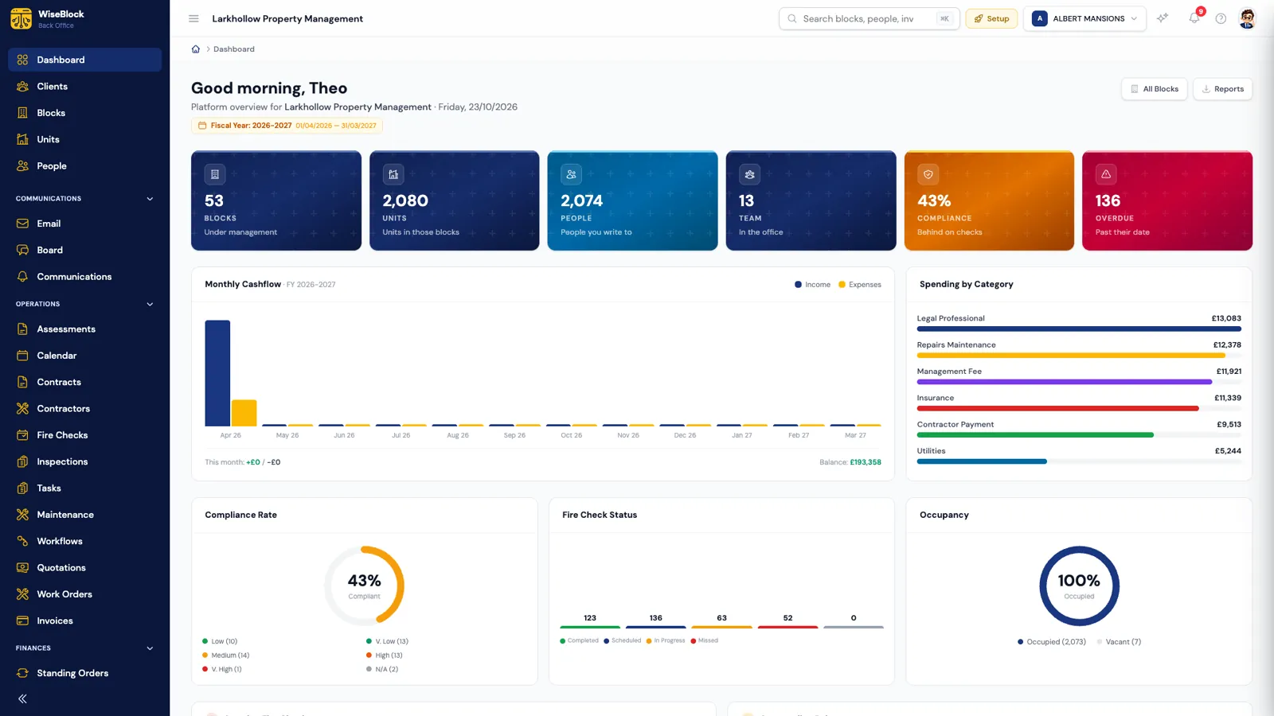
Task: Open Workflows in sidebar
Action: (x=84, y=541)
